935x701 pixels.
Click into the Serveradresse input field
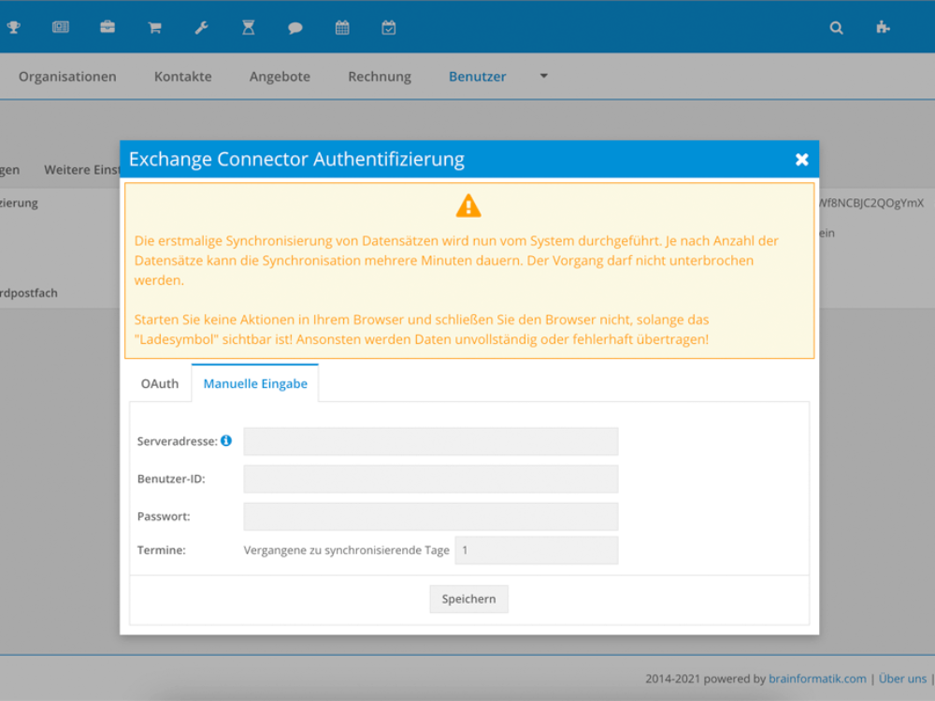(430, 441)
